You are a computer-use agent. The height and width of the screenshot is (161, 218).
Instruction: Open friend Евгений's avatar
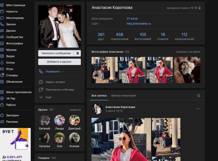45,120
